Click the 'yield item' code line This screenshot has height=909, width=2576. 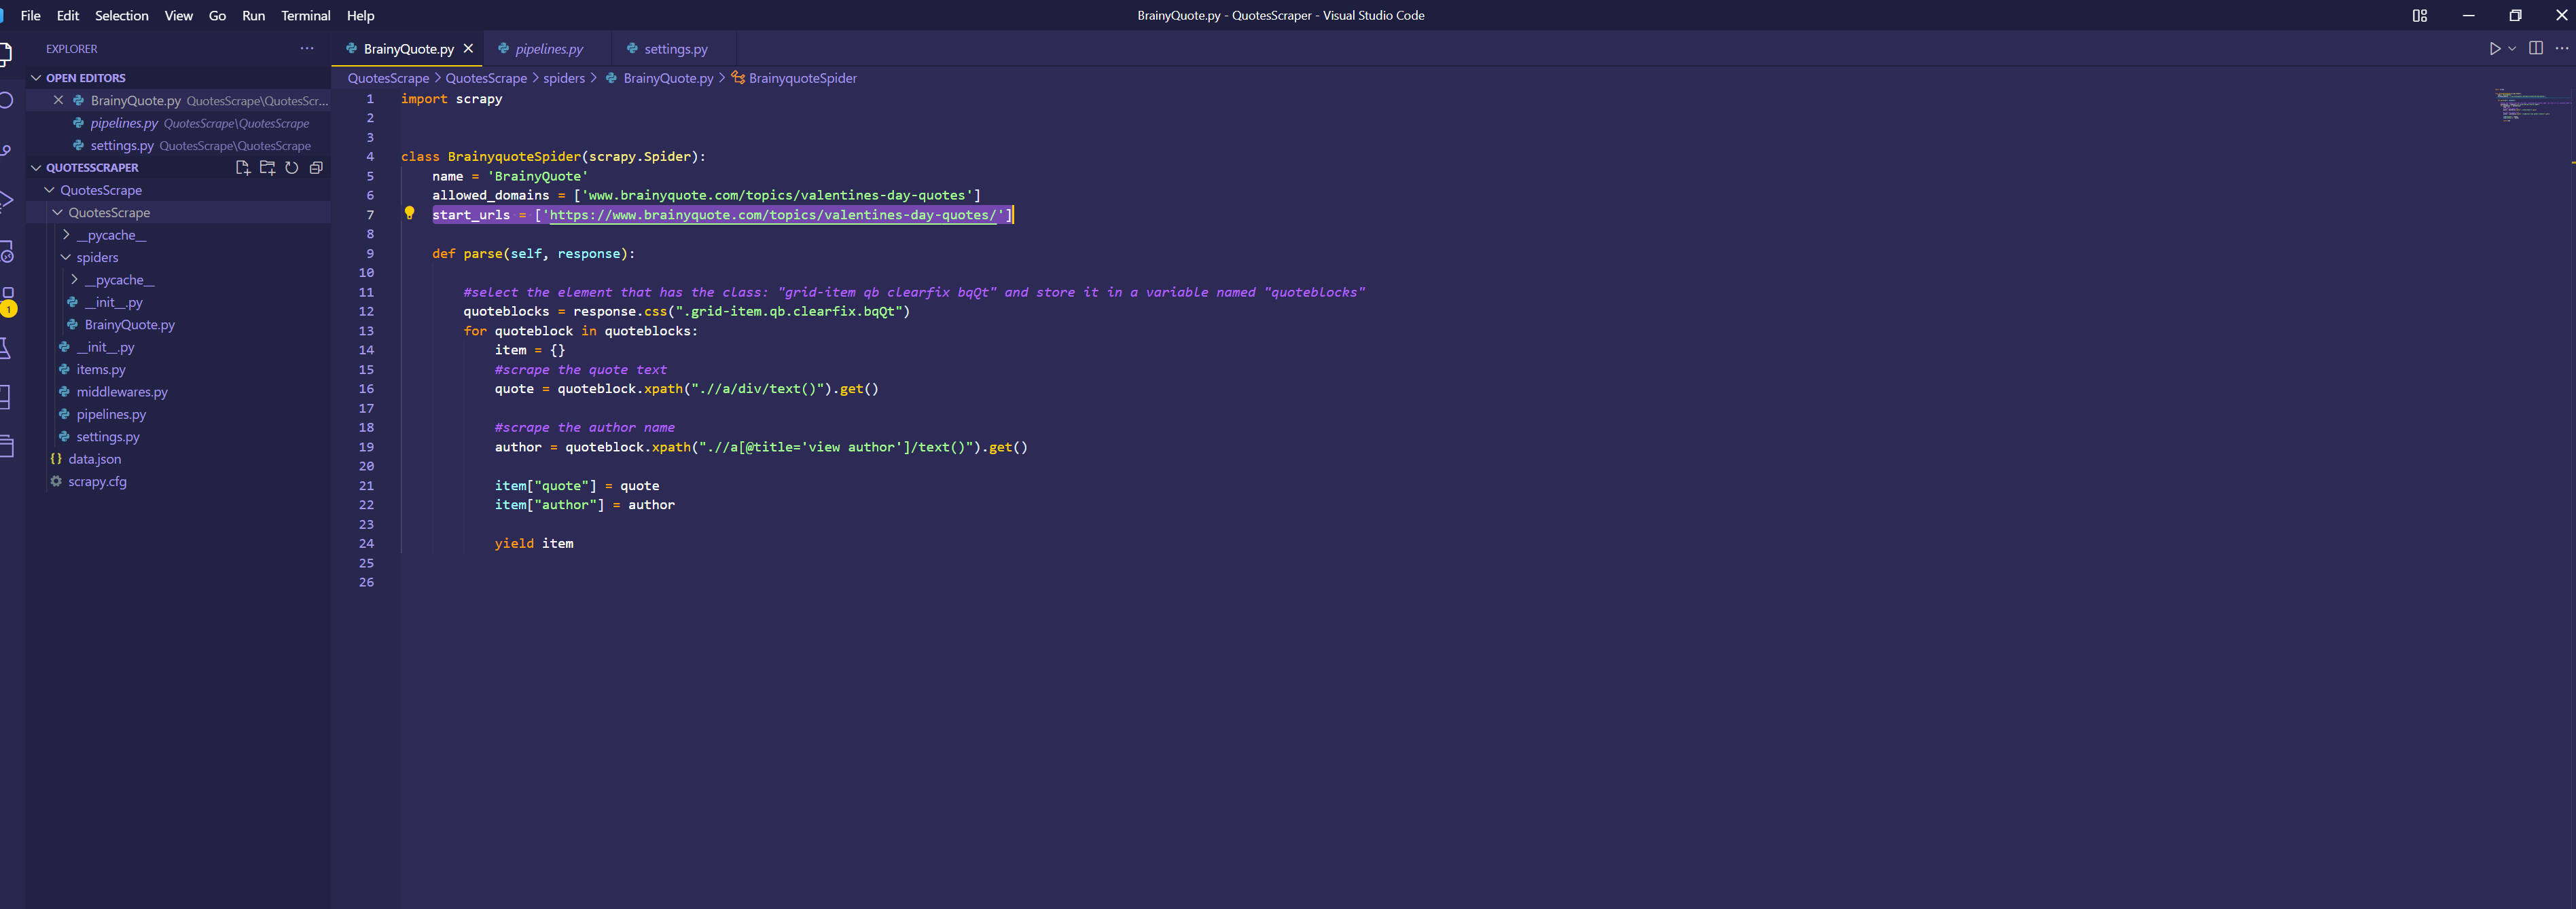click(534, 543)
